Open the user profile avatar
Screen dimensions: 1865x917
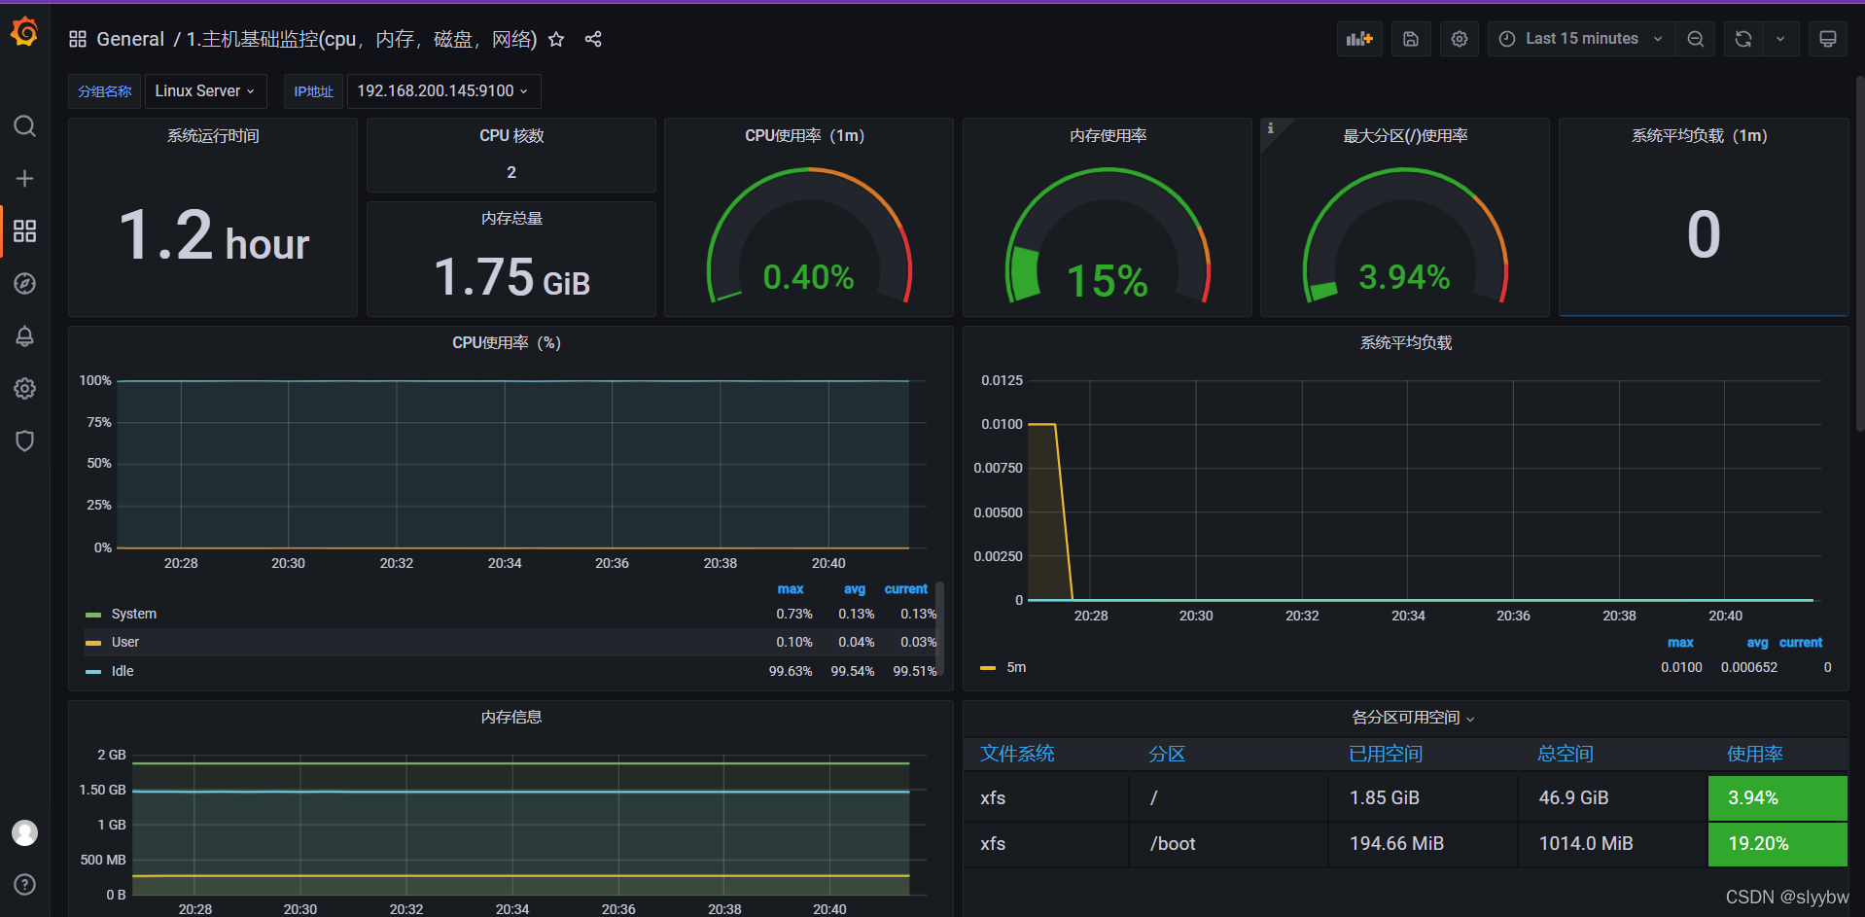coord(24,832)
